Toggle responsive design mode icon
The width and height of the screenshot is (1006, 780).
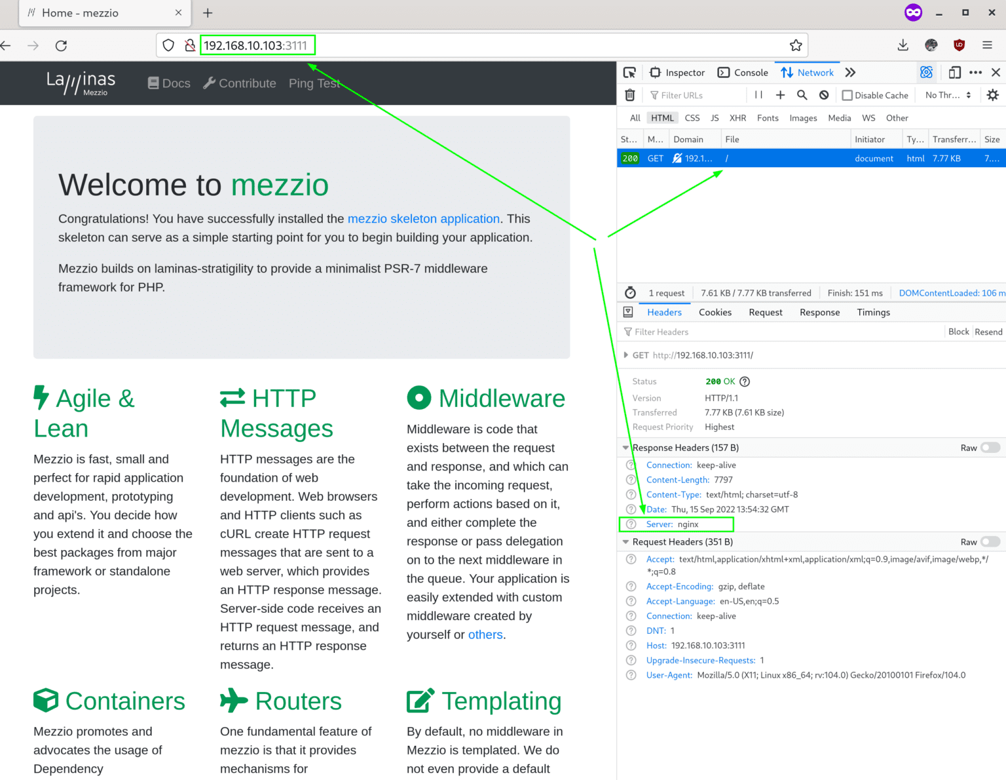(x=954, y=72)
